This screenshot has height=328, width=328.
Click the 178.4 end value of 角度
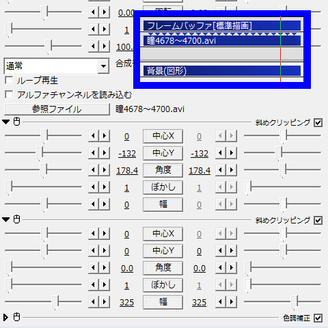pos(200,171)
